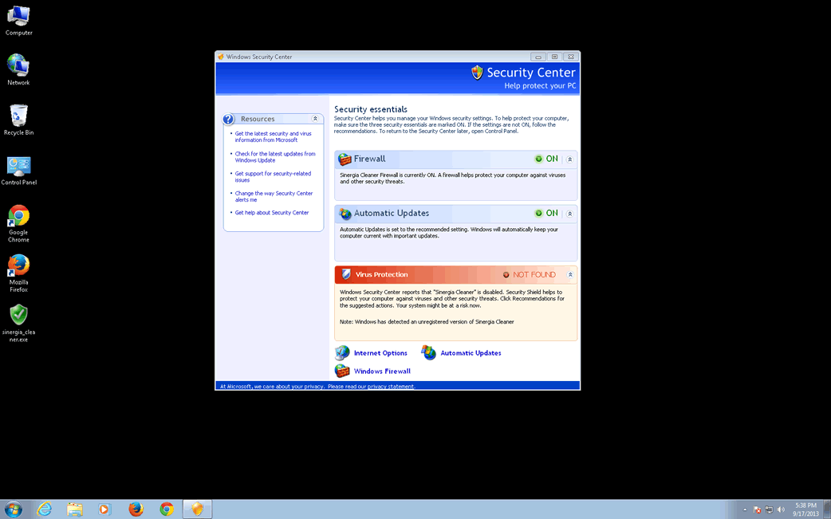Click the Windows Firewall brick wall icon
The height and width of the screenshot is (519, 831).
[342, 372]
